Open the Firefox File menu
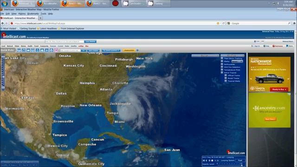The width and height of the screenshot is (297, 167). [2, 13]
